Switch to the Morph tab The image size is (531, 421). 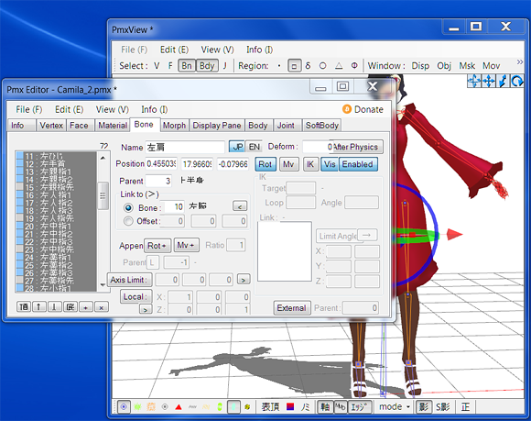[x=174, y=125]
